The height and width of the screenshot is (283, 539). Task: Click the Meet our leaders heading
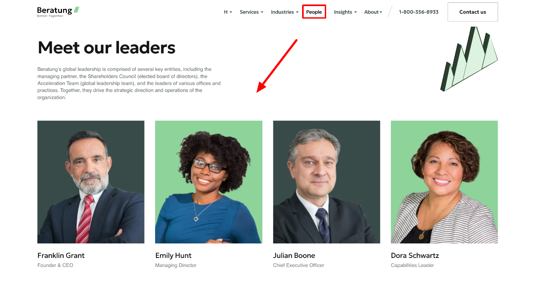pyautogui.click(x=107, y=48)
